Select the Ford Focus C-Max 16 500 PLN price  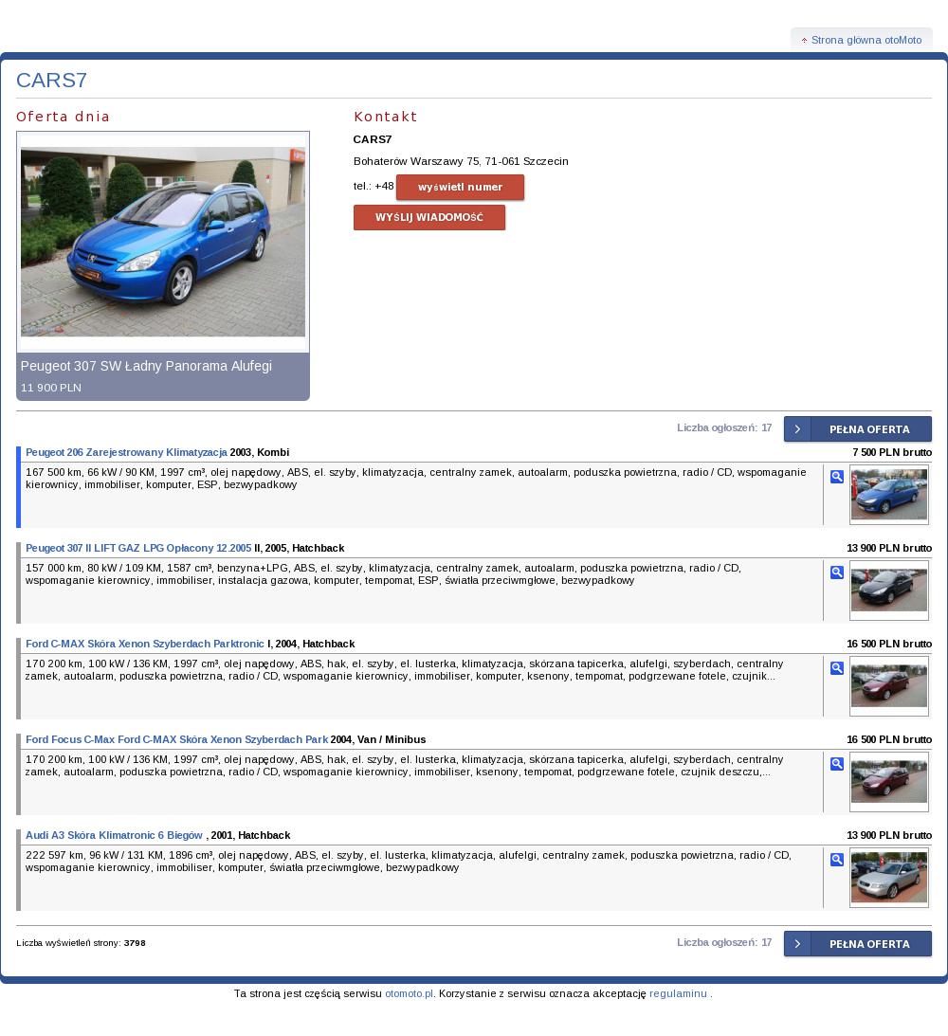point(889,740)
